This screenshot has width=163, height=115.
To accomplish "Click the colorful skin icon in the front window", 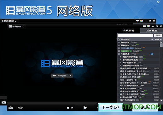I will pos(148,26).
